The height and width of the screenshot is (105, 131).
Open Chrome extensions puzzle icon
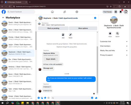119,7
